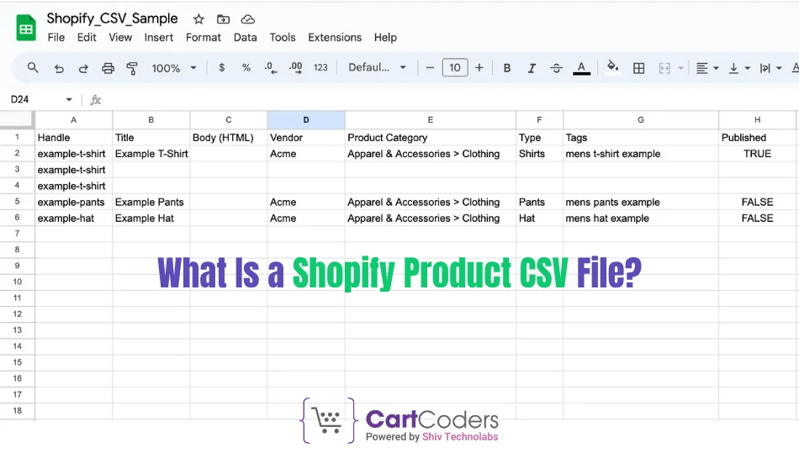Print the spreadsheet
Screen dimensions: 799x474
pyautogui.click(x=108, y=68)
